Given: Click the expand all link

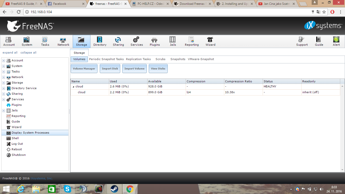Looking at the screenshot, I should [x=10, y=53].
